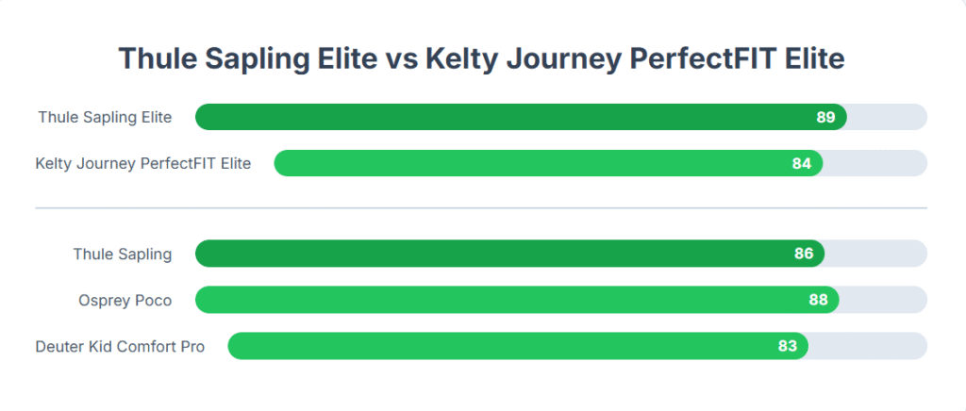This screenshot has height=411, width=966.
Task: Click the score value 88
Action: [x=818, y=301]
